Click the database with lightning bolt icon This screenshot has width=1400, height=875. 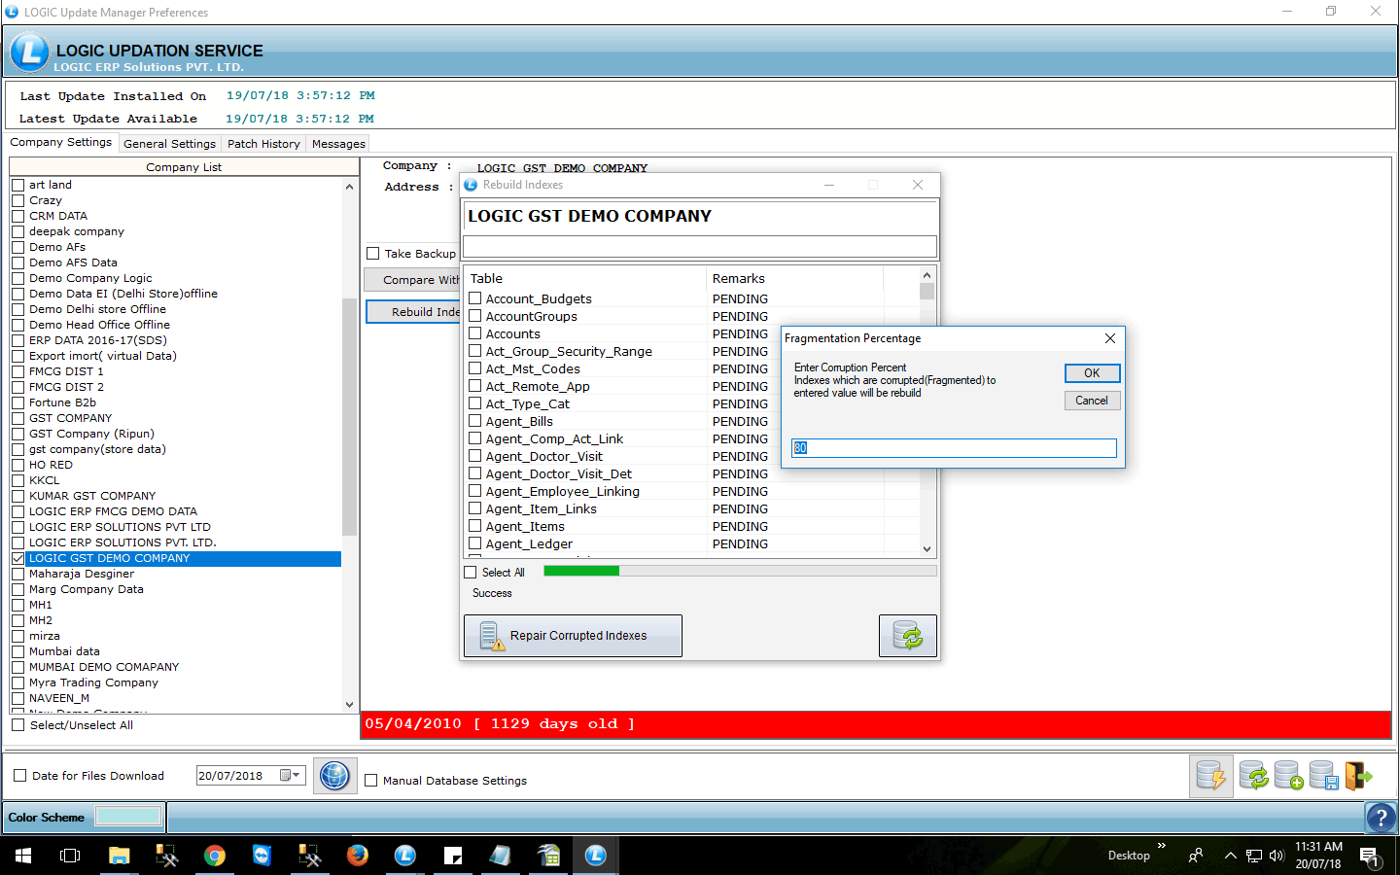1211,776
